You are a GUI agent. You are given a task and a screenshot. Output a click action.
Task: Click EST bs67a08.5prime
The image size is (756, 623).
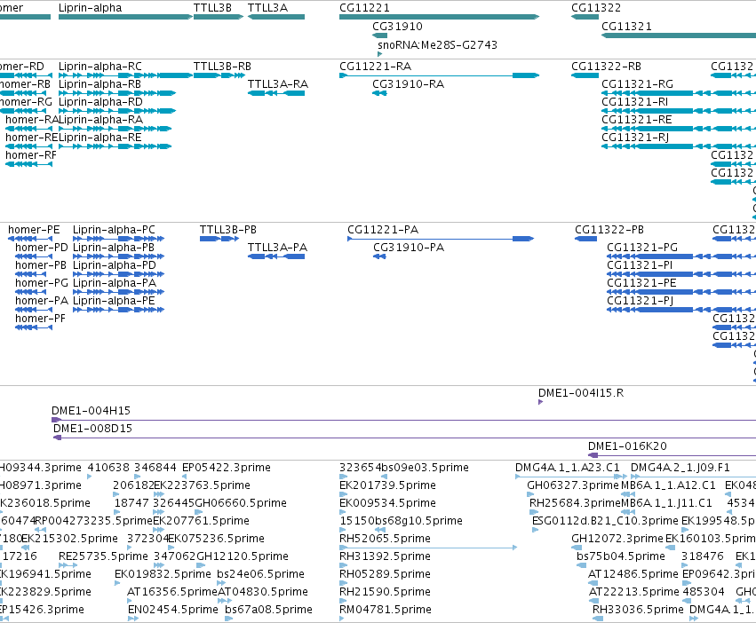(x=229, y=619)
